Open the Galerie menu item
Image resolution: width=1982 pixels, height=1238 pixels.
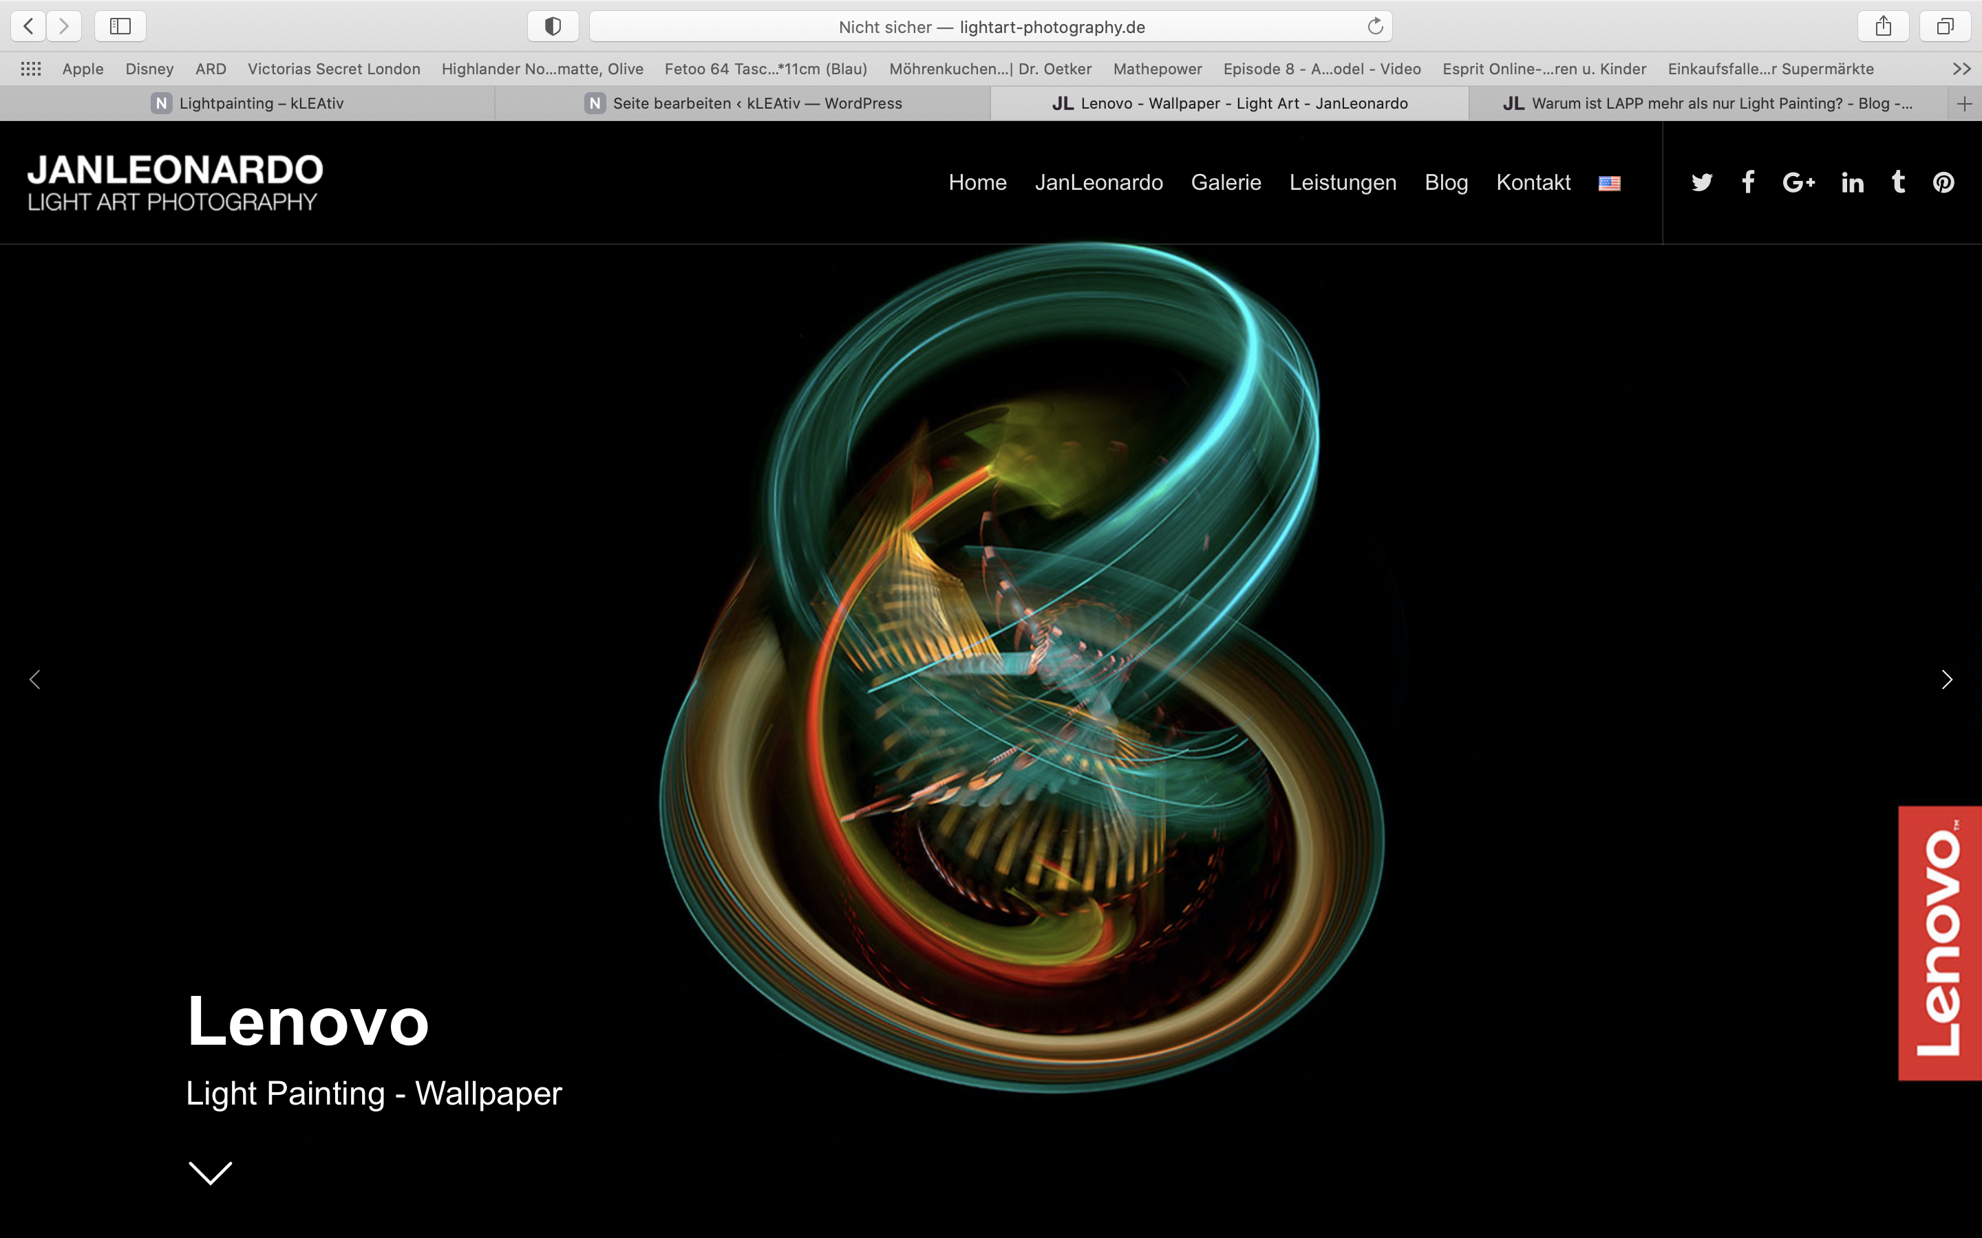tap(1225, 182)
